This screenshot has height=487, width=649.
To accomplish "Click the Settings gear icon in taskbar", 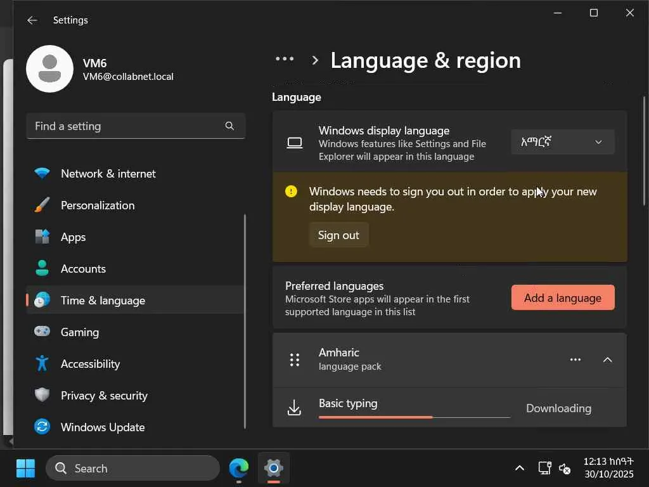I will click(x=274, y=469).
